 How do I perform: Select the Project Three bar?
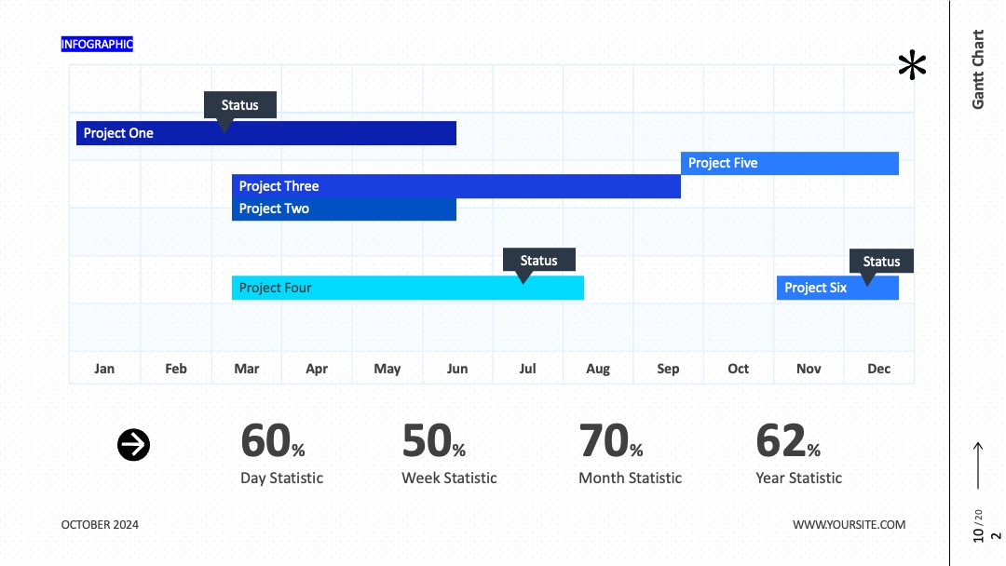point(456,186)
